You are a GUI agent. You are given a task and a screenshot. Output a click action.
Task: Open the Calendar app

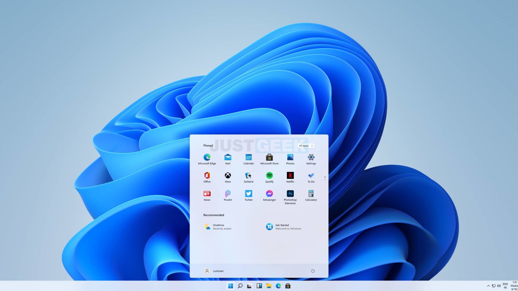tap(248, 159)
